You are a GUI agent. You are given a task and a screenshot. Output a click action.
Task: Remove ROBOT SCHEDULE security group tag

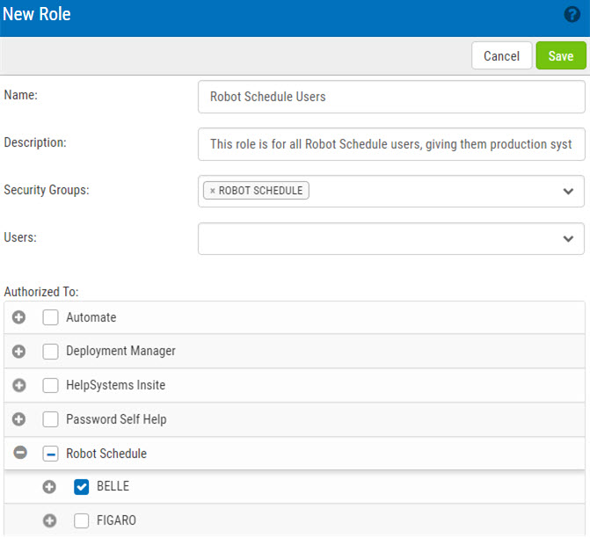[x=212, y=191]
